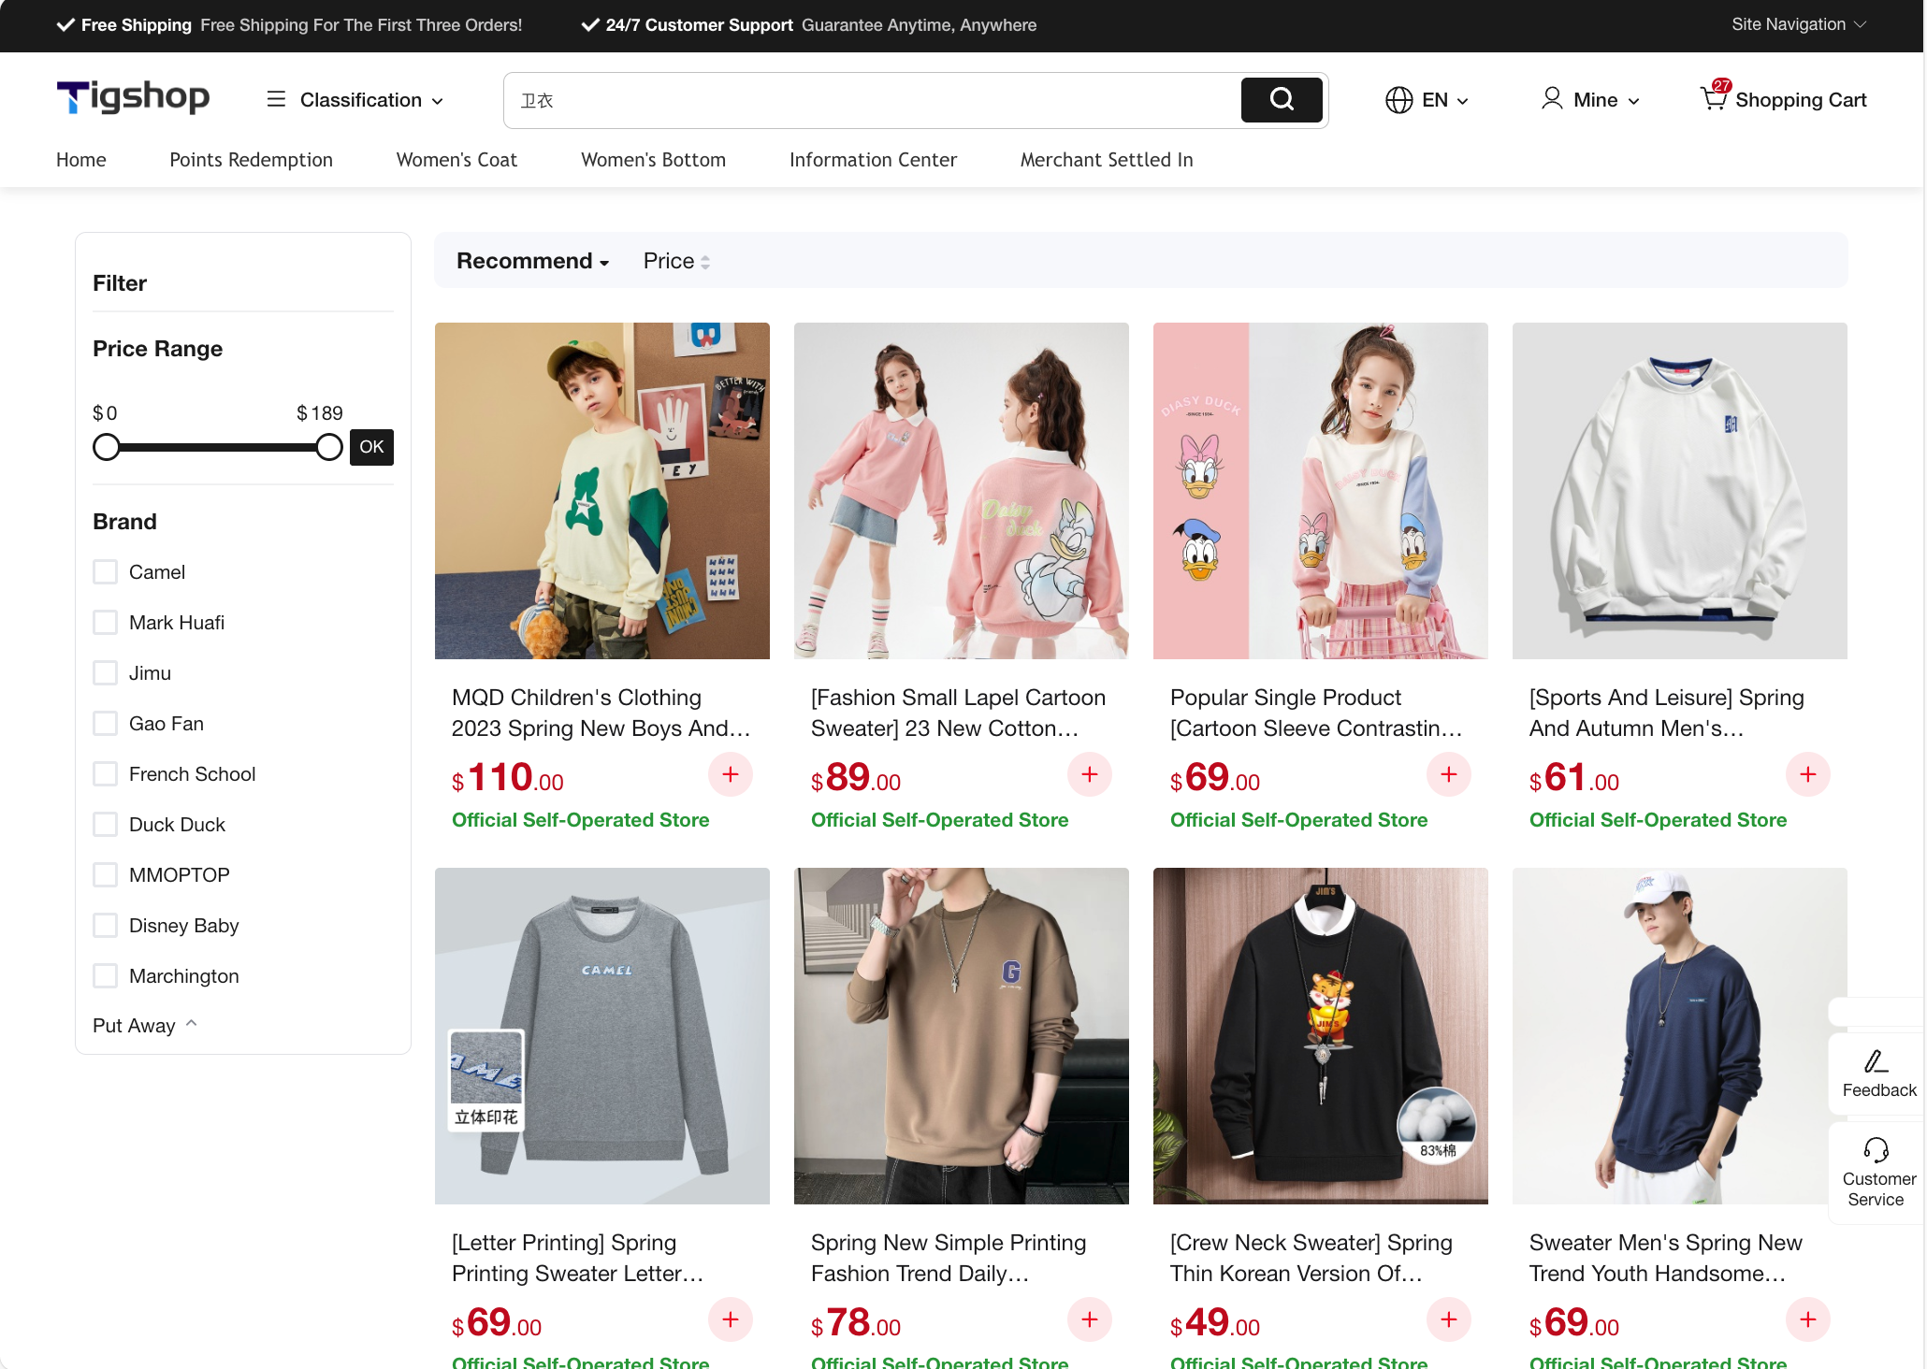The image size is (1927, 1369).
Task: Click the search magnifier button
Action: coord(1281,100)
